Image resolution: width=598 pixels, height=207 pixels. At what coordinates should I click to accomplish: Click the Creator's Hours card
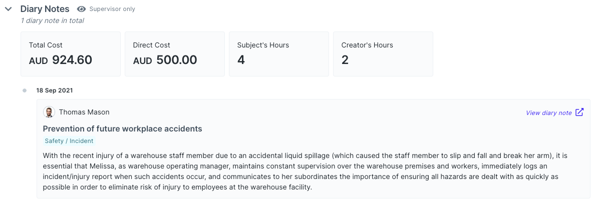coord(383,54)
